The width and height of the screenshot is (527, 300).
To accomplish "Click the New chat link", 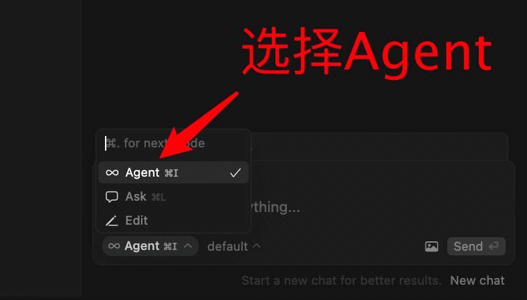I will click(x=478, y=281).
